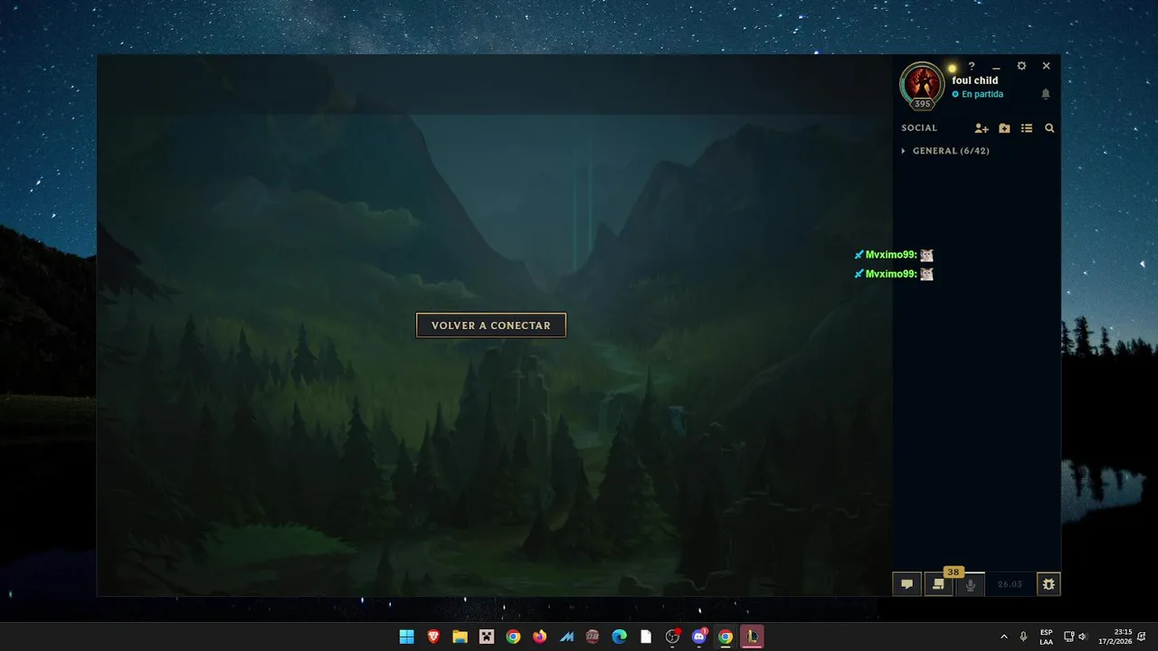
Task: Switch to the active Chrome window in taskbar
Action: (x=726, y=637)
